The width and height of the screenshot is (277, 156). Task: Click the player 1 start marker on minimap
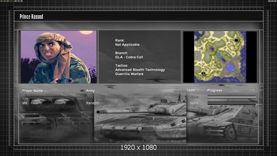pyautogui.click(x=203, y=74)
